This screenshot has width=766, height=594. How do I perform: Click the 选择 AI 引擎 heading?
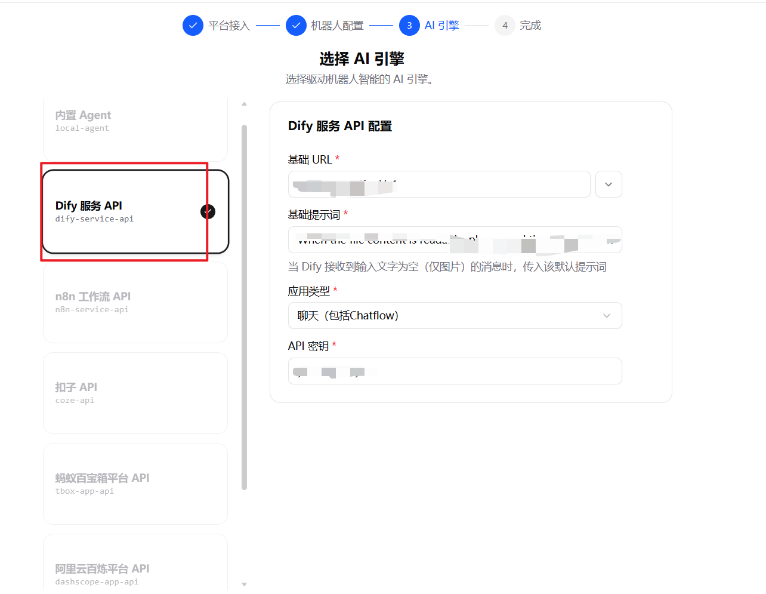(x=362, y=59)
